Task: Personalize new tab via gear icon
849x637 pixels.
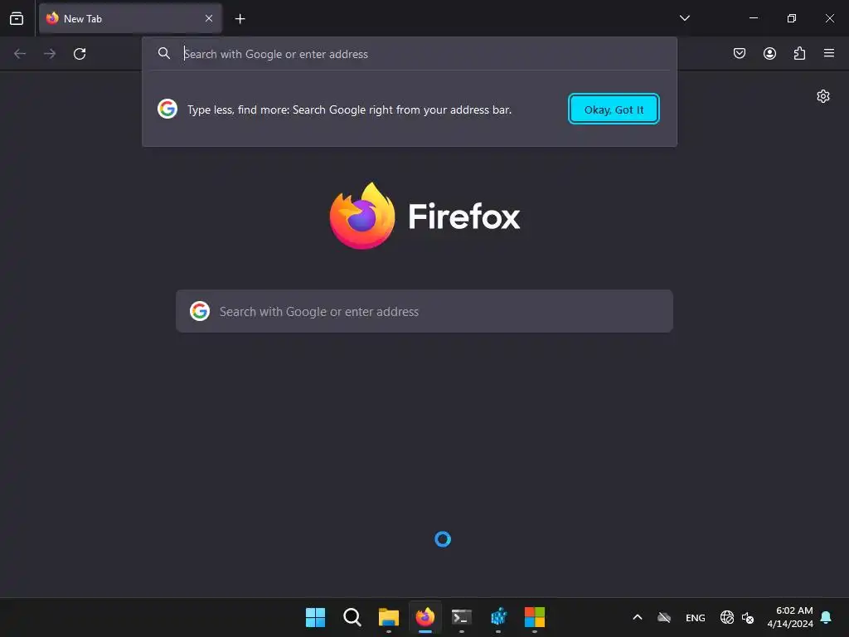Action: point(823,96)
